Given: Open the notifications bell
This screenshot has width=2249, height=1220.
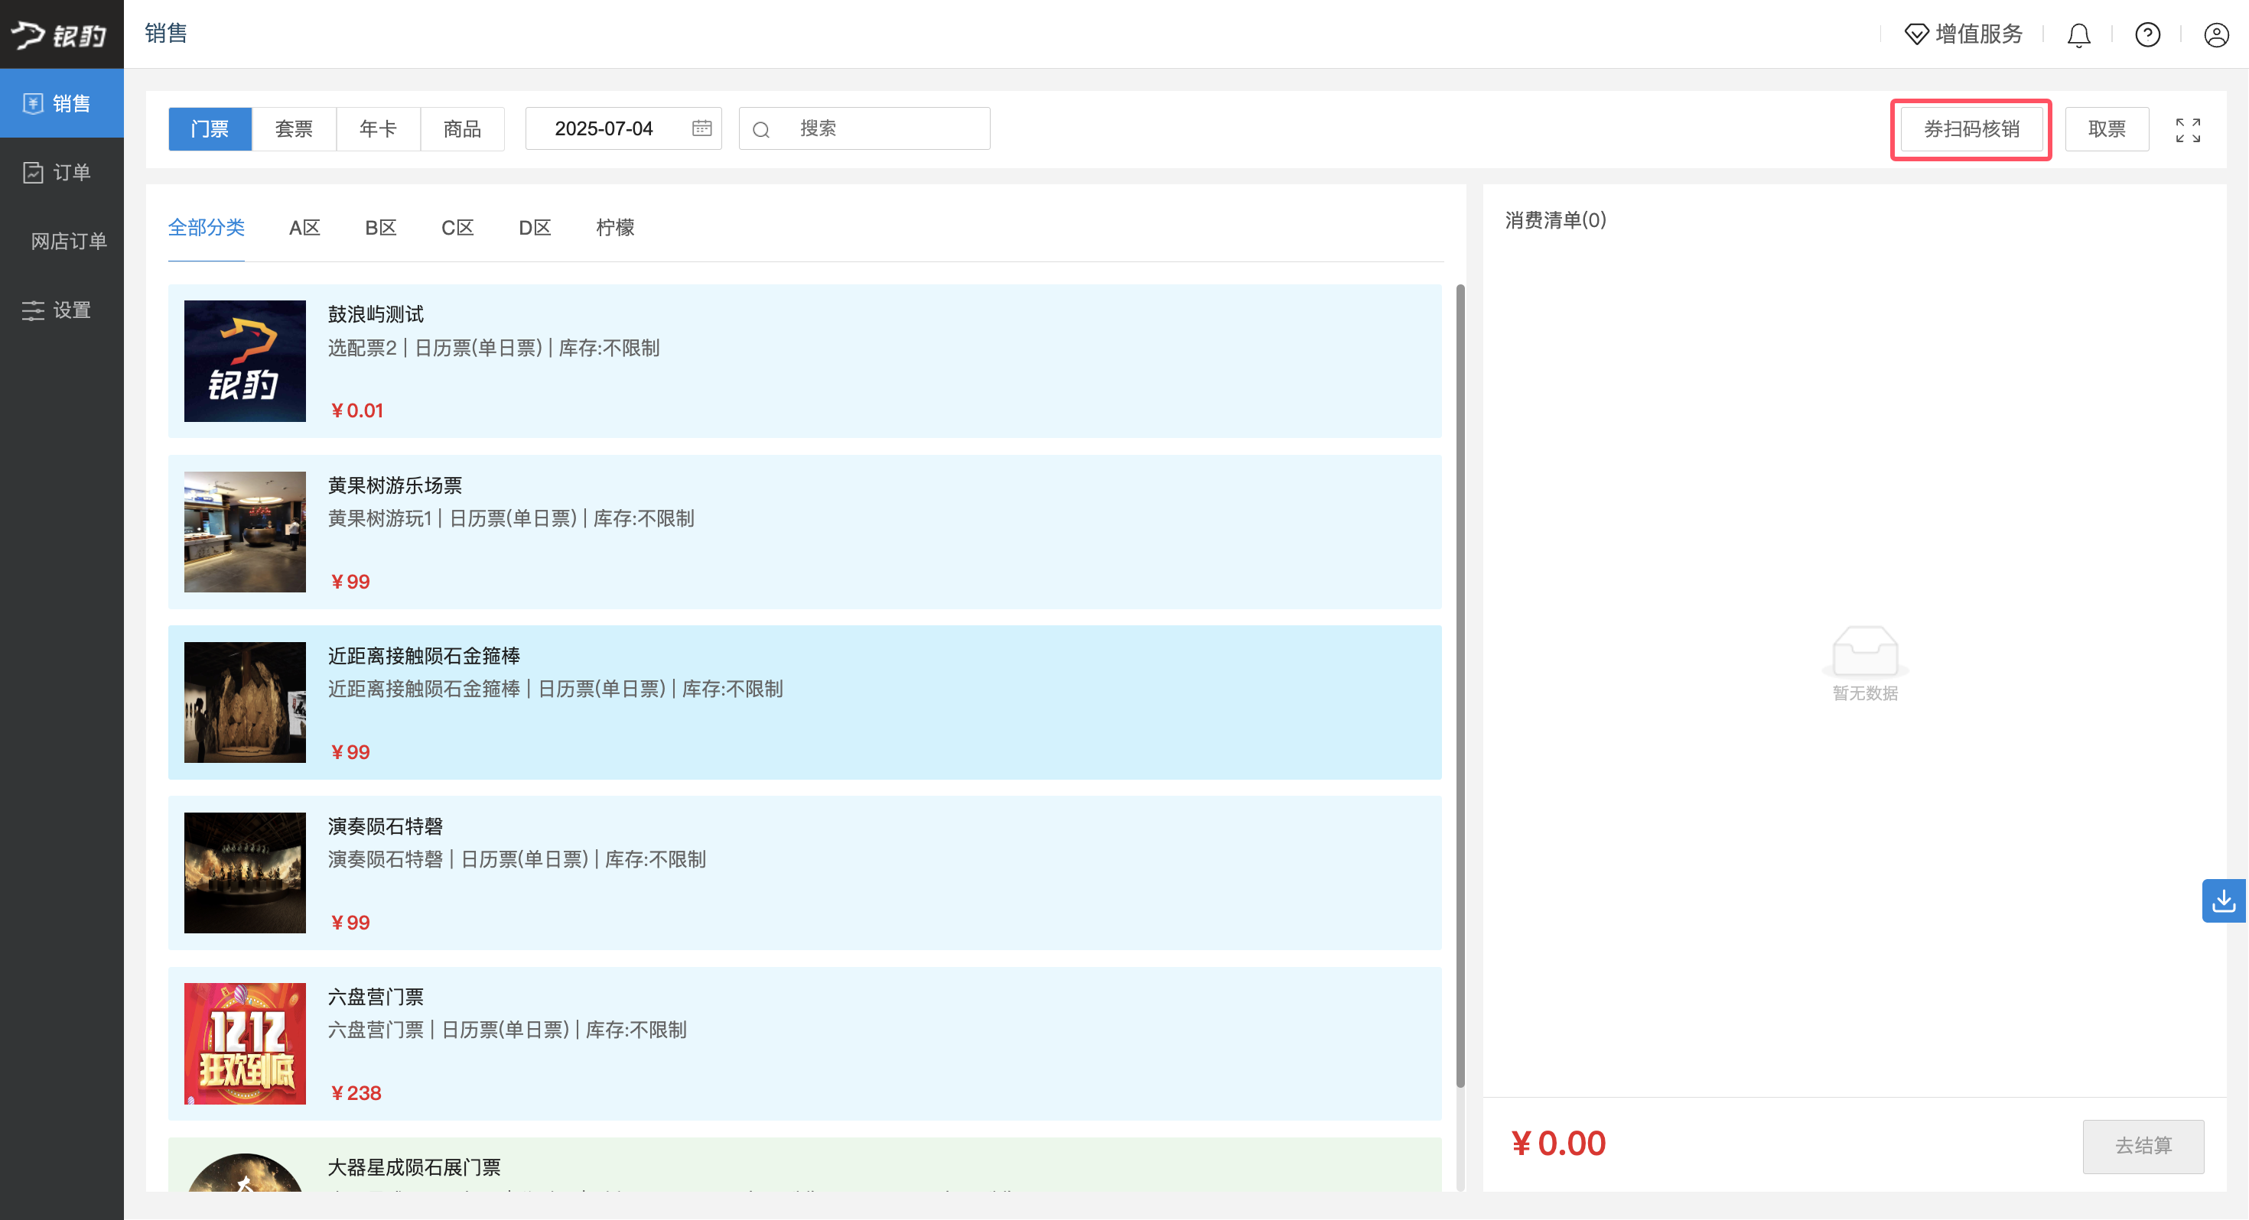Looking at the screenshot, I should click(x=2078, y=35).
